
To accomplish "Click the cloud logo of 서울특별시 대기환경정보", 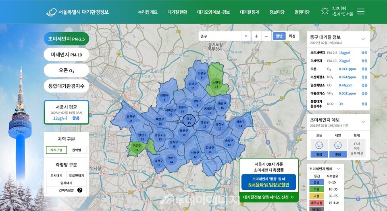I will 51,12.
